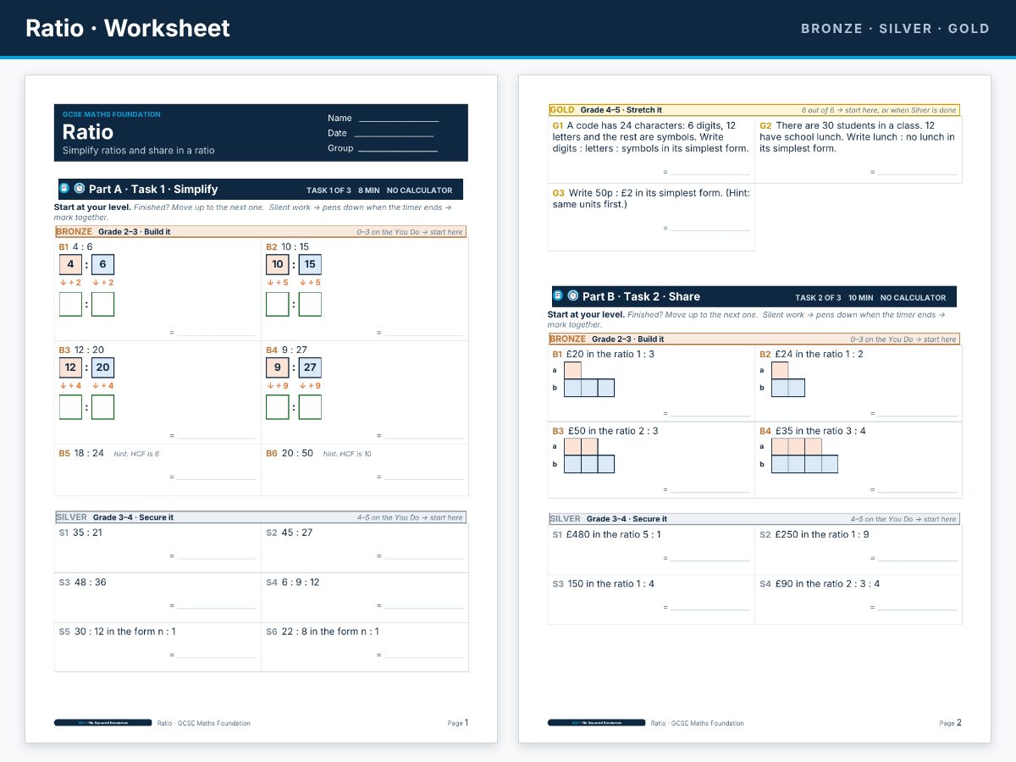Click the clock icon in Part B header
This screenshot has width=1016, height=762.
[573, 295]
